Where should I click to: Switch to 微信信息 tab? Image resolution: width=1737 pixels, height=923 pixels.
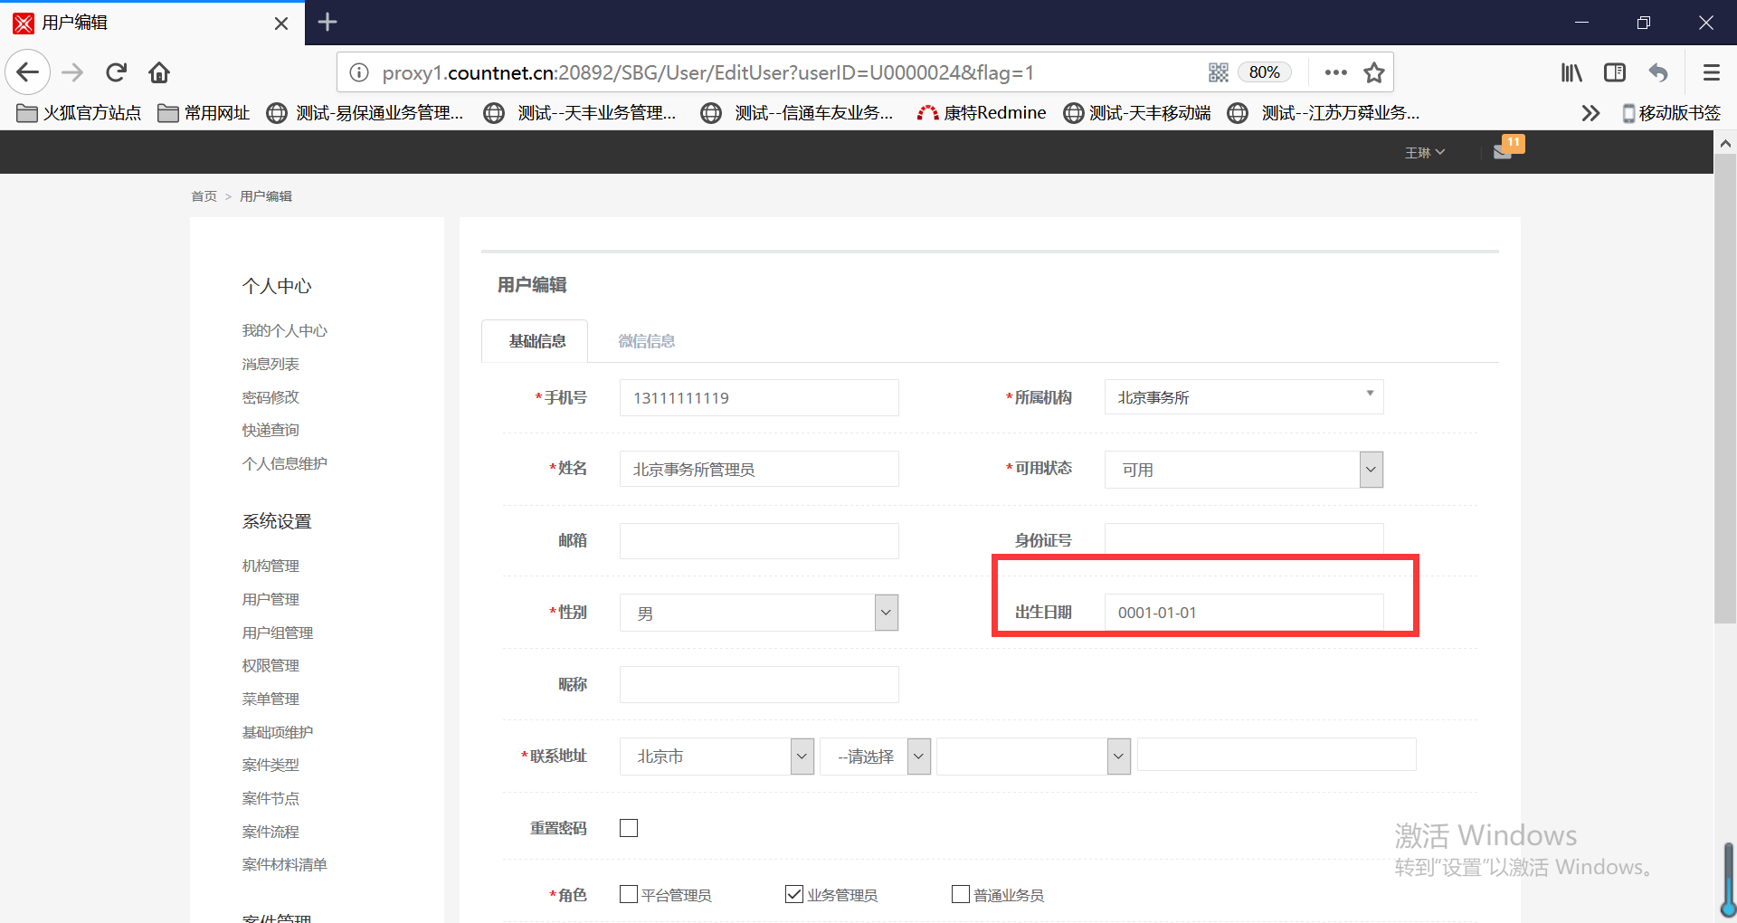(x=646, y=341)
